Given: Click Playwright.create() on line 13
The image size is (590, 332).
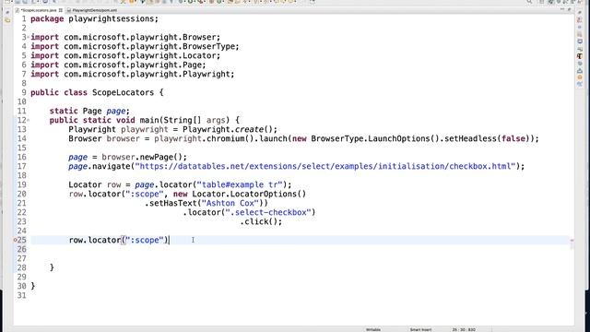Looking at the screenshot, I should click(x=230, y=129).
